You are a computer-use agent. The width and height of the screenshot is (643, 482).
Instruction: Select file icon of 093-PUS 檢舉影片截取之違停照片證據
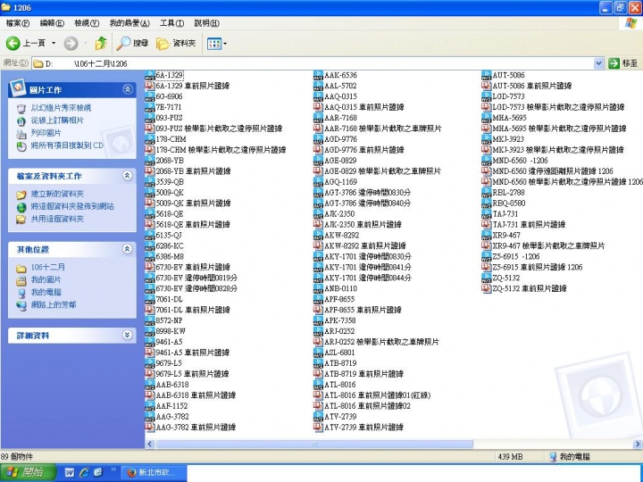[150, 129]
